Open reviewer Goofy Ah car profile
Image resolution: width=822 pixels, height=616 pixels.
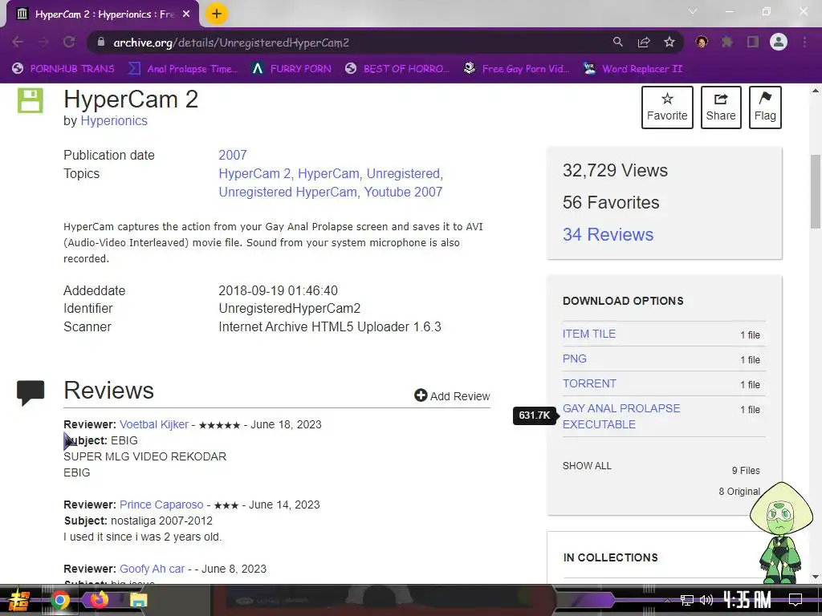[152, 569]
